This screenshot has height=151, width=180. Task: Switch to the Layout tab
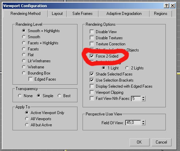[57, 14]
